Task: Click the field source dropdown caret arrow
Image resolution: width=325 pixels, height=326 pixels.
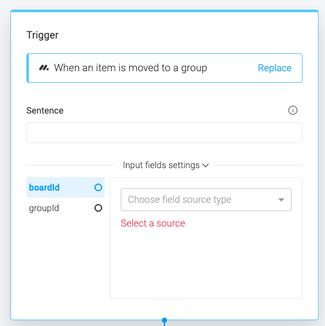Action: [281, 200]
